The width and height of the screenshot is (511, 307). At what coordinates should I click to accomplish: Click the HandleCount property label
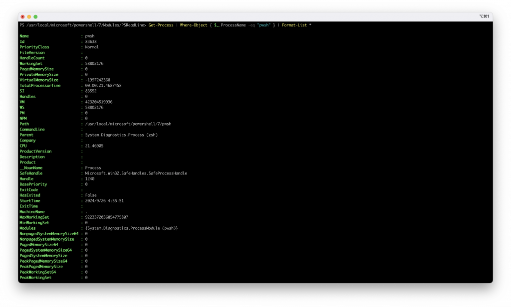coord(32,58)
